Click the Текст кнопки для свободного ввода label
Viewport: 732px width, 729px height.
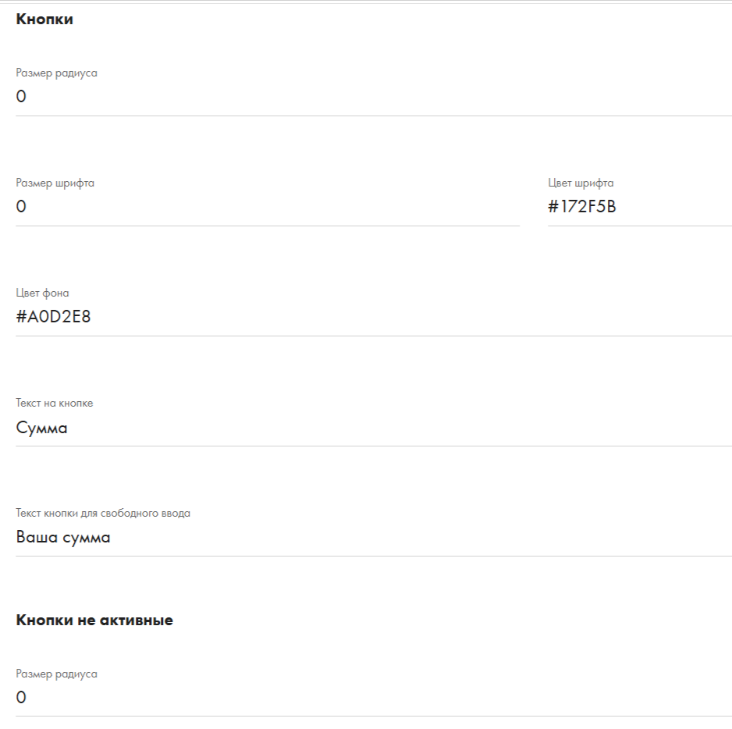[103, 513]
